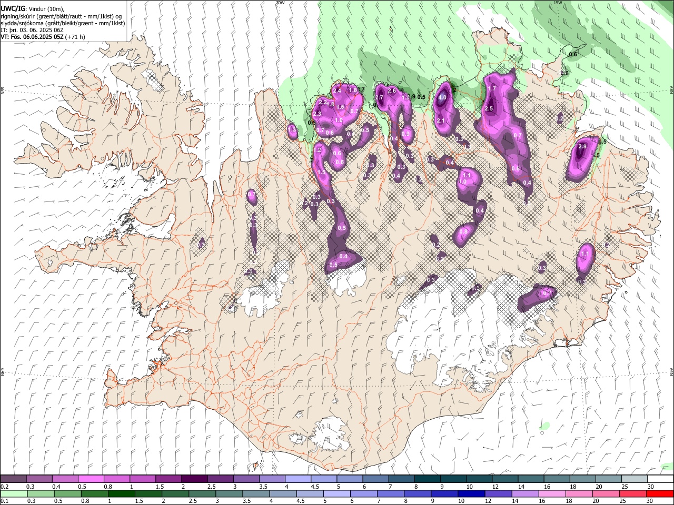674x505 pixels.
Task: Select the 'IT: þri. 03. 06. 2025 06Z' line
Action: click(x=32, y=30)
